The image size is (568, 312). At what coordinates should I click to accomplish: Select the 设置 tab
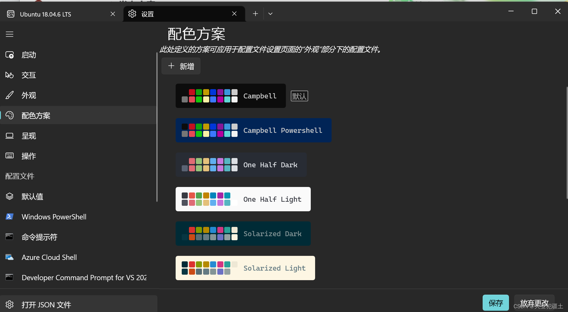tap(184, 14)
